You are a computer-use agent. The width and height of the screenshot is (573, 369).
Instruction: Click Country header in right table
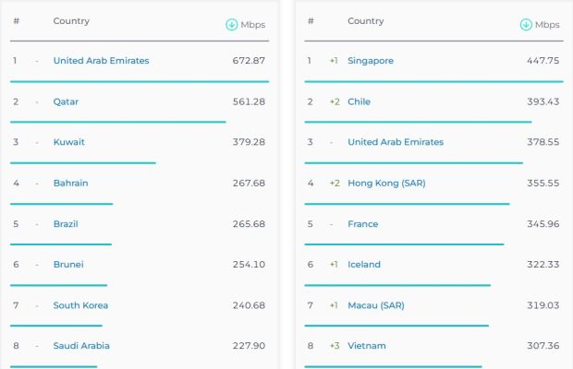[x=366, y=21]
